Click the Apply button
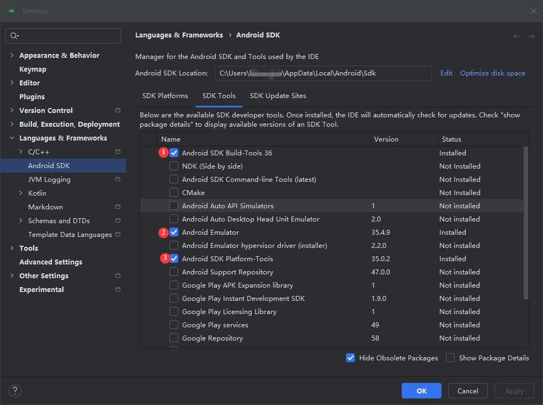 [514, 391]
